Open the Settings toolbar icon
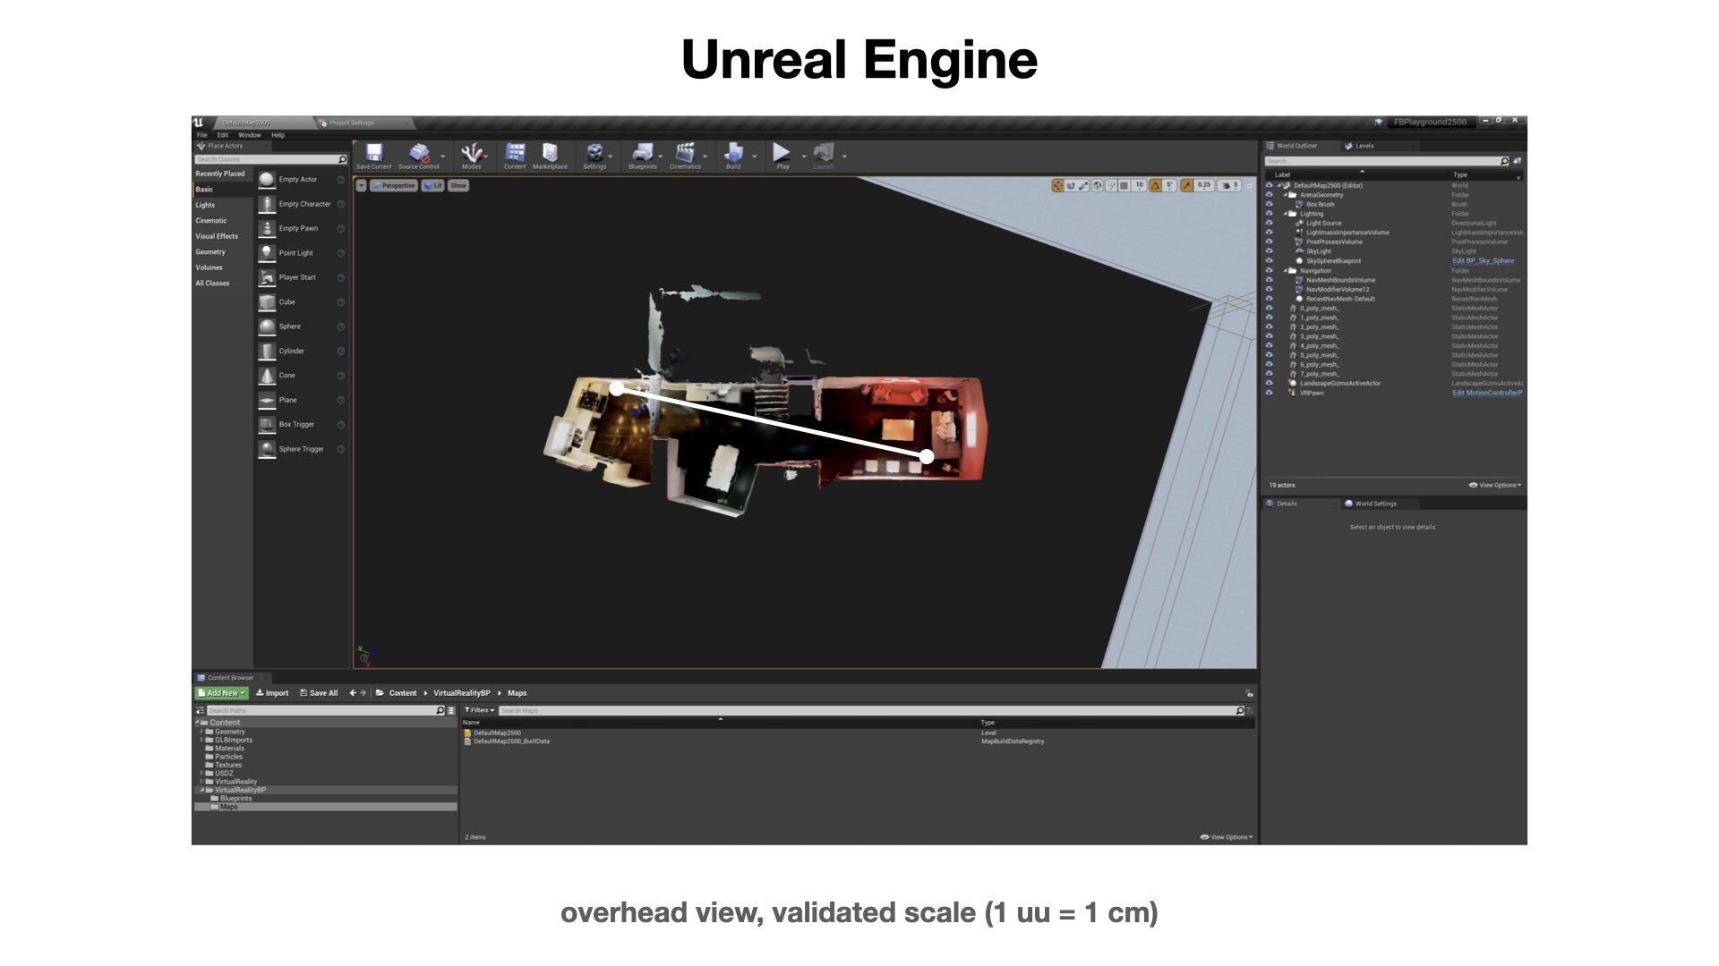Screen dimensions: 1719x966 click(x=594, y=155)
